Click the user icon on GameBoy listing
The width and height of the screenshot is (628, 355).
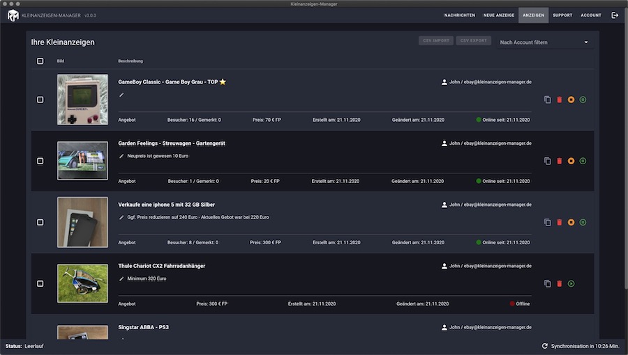click(444, 82)
